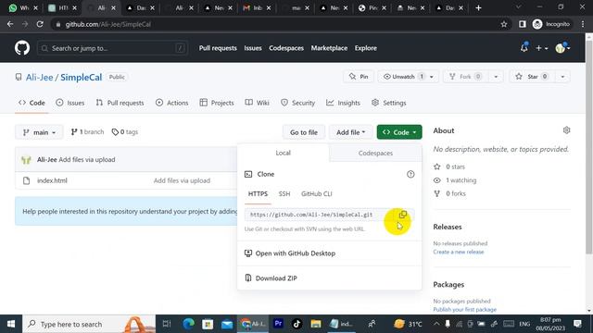
Task: Collapse the green Code dropdown
Action: pyautogui.click(x=399, y=132)
